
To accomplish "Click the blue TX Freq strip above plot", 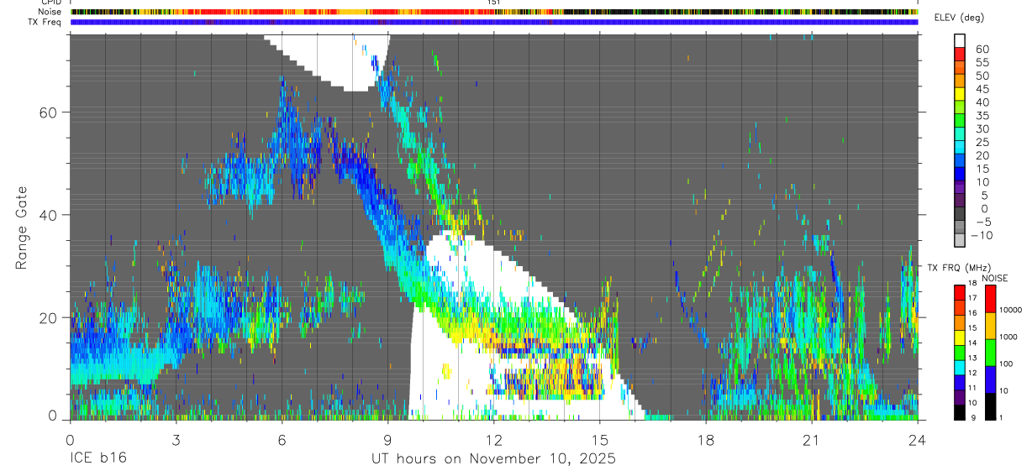I will pyautogui.click(x=494, y=22).
